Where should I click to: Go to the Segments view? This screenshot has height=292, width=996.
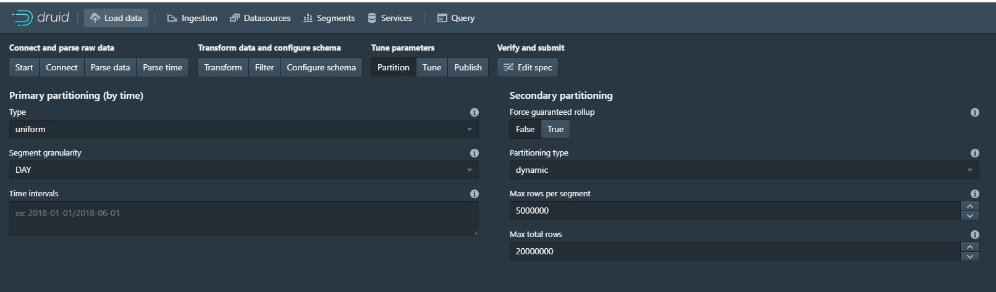coord(329,18)
